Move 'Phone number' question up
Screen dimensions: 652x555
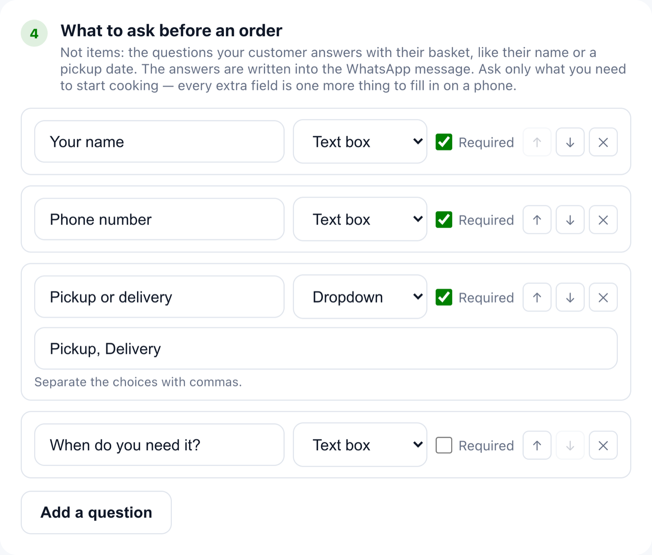537,220
